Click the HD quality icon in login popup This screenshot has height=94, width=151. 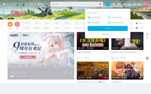pos(89,18)
